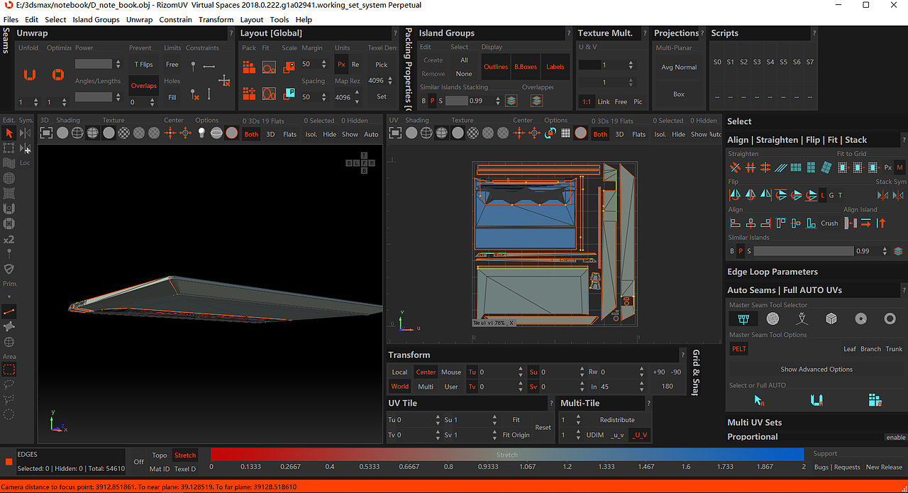Click the Fill holes button

172,97
